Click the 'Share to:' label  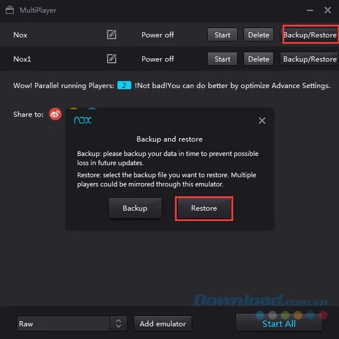click(28, 114)
